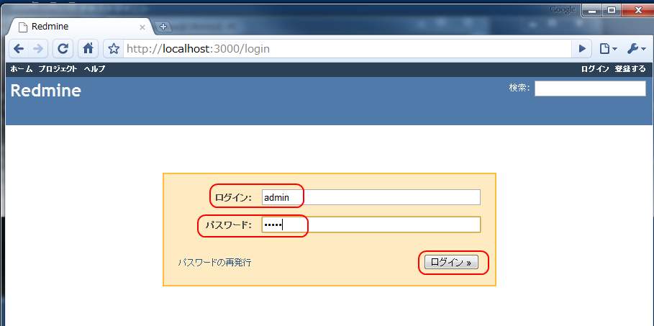Reload the current page
654x326 pixels.
(x=63, y=49)
